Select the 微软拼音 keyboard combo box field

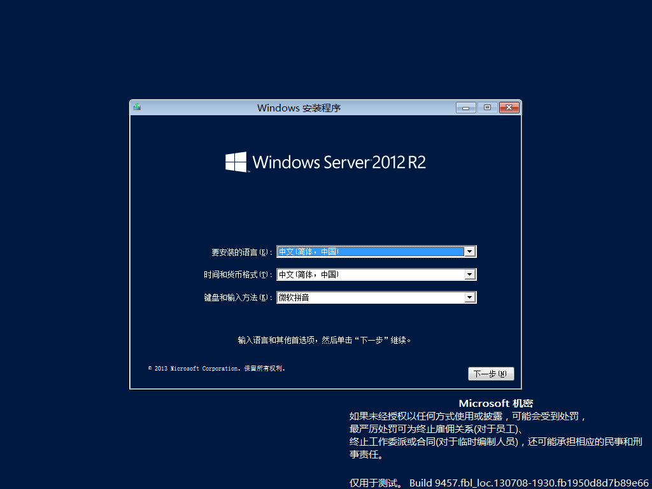click(376, 297)
